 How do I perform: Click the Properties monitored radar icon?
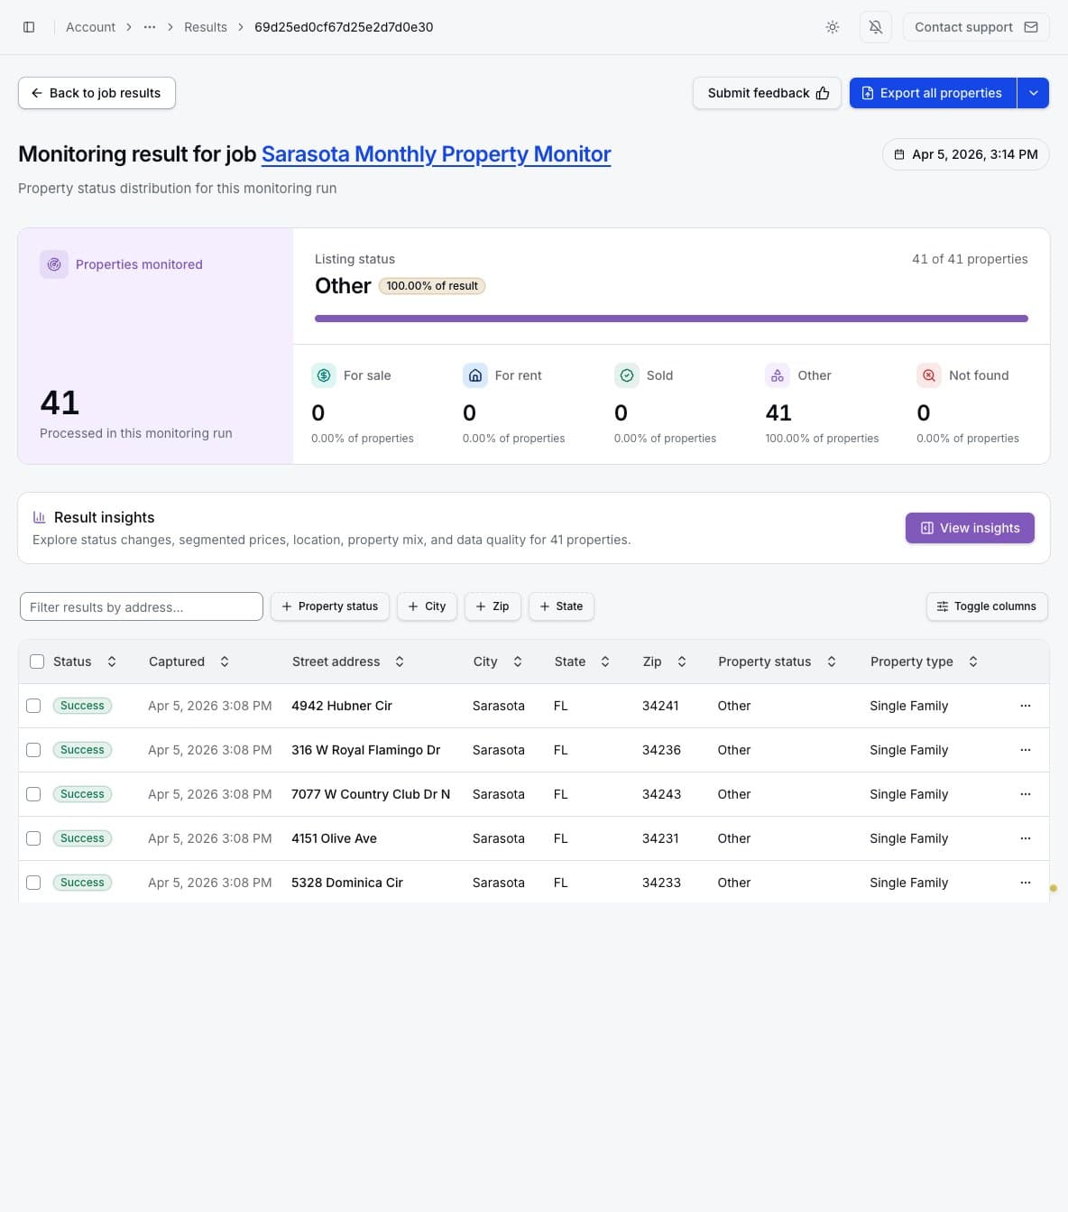click(x=54, y=264)
